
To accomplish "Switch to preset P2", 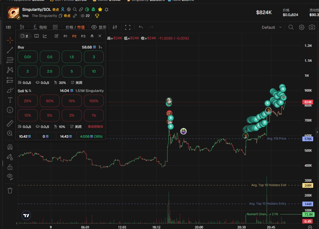I will pos(74,36).
